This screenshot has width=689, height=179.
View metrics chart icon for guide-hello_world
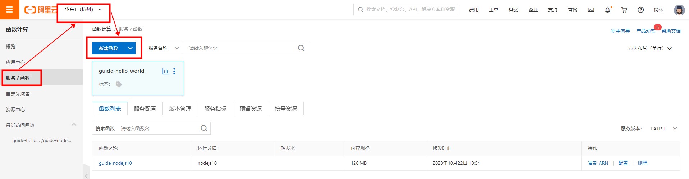[165, 71]
